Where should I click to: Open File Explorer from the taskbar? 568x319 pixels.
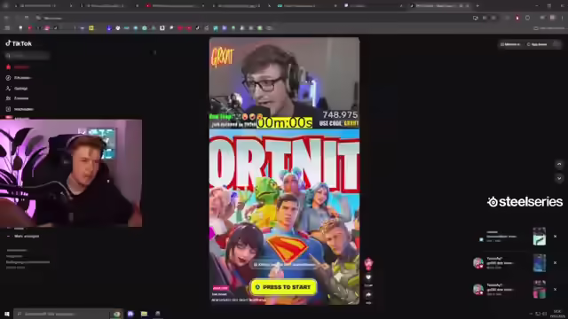144,314
